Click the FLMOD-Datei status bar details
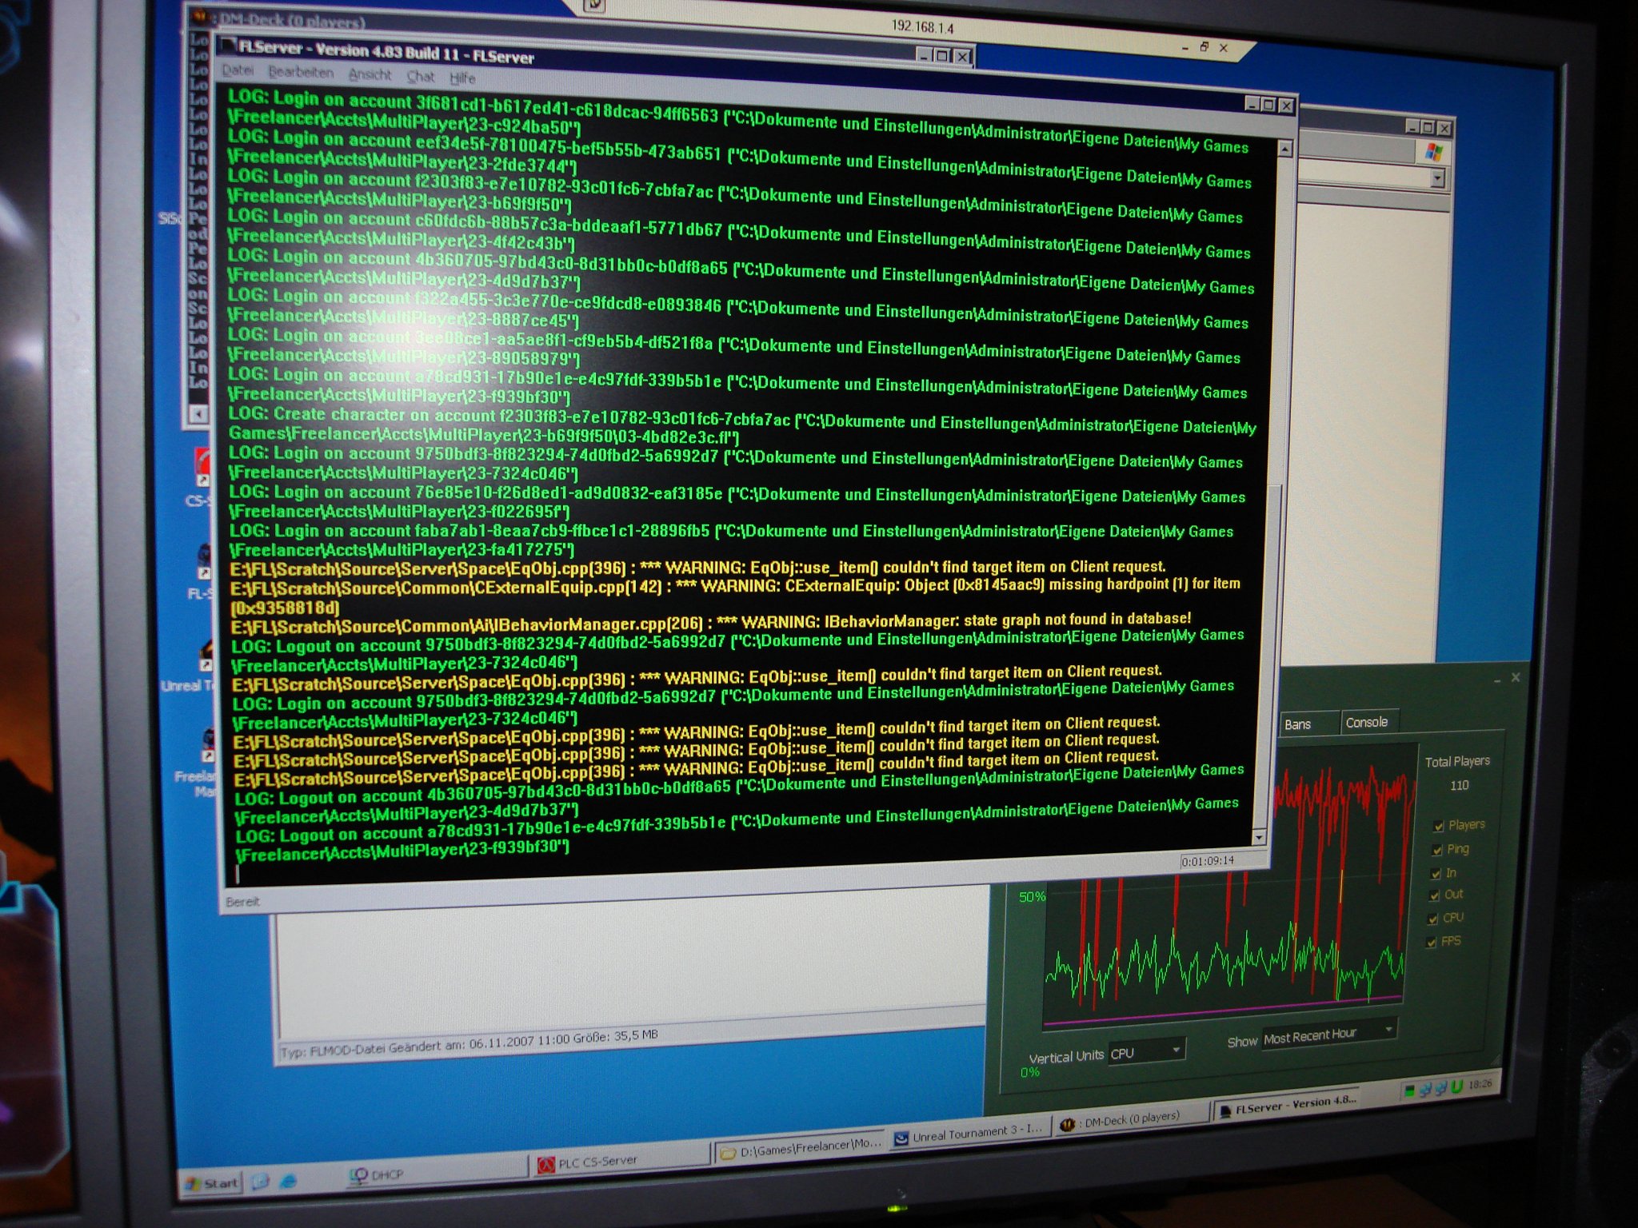The height and width of the screenshot is (1228, 1638). click(x=469, y=1043)
